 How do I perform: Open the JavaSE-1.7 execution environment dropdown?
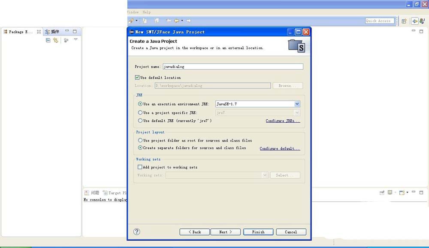(x=297, y=104)
